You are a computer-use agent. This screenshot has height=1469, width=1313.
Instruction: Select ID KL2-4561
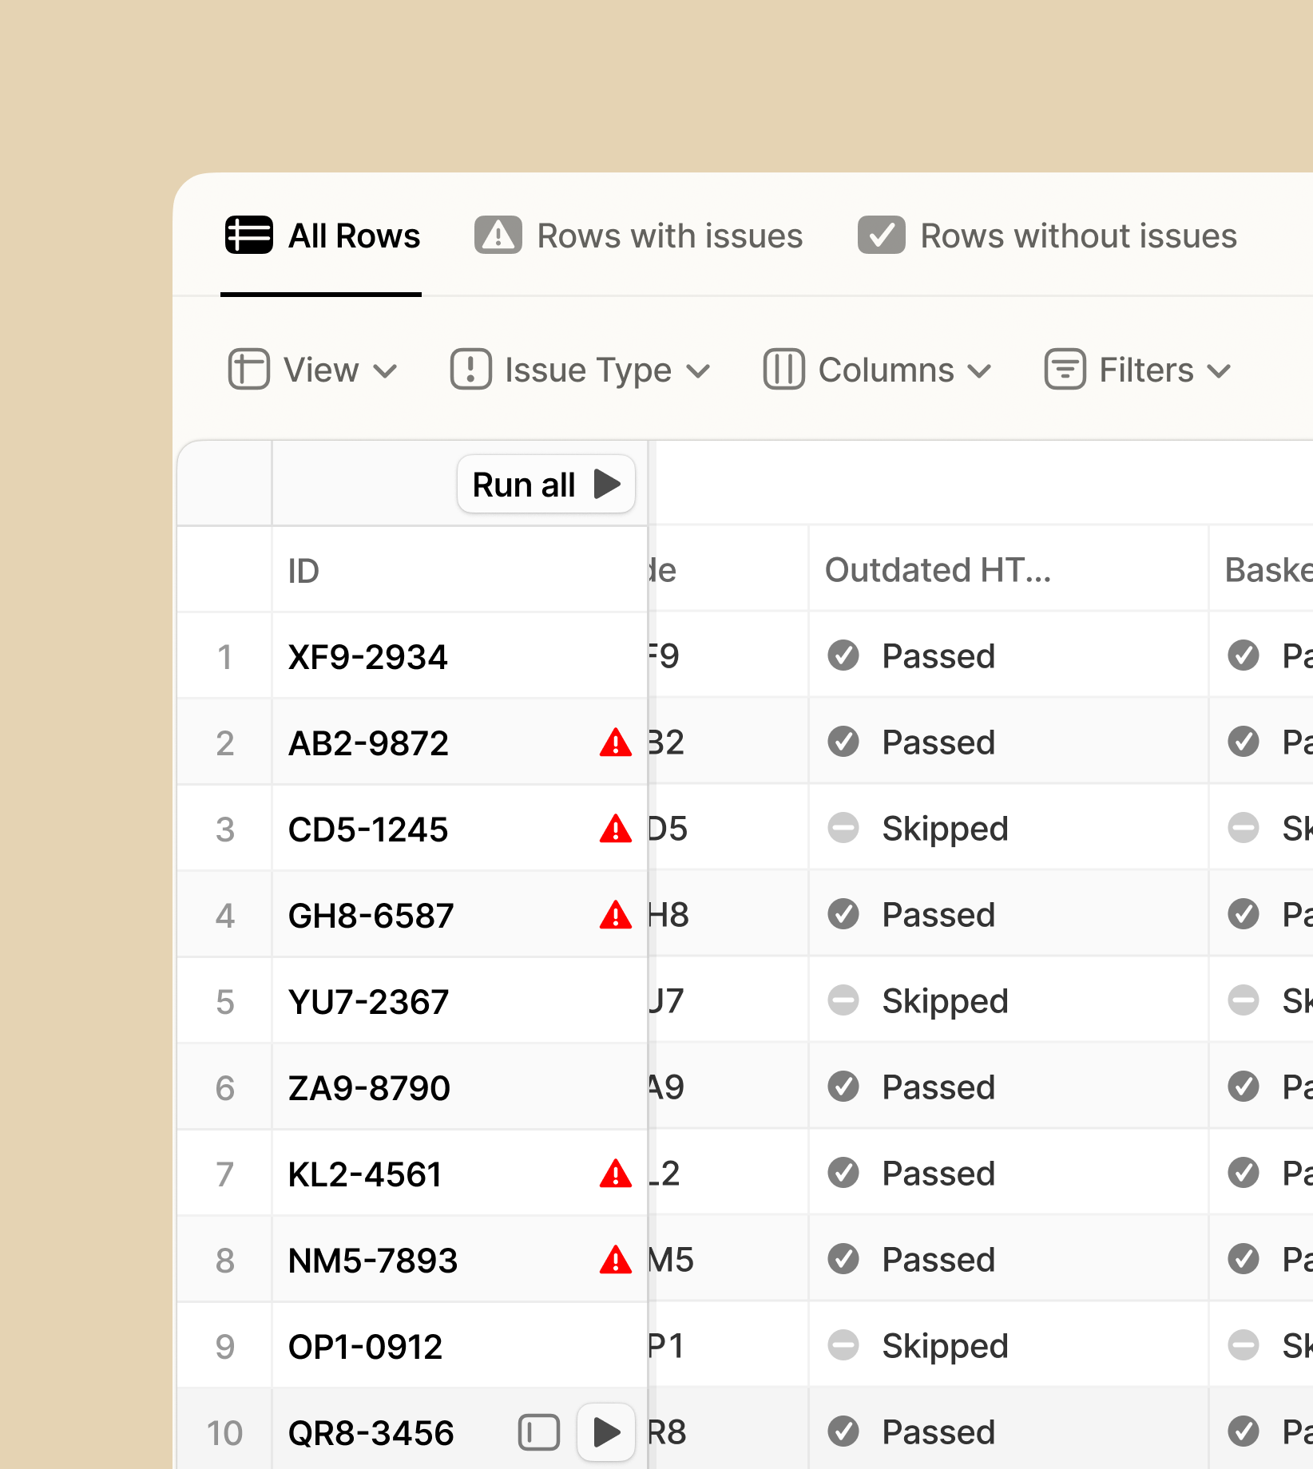pos(365,1174)
